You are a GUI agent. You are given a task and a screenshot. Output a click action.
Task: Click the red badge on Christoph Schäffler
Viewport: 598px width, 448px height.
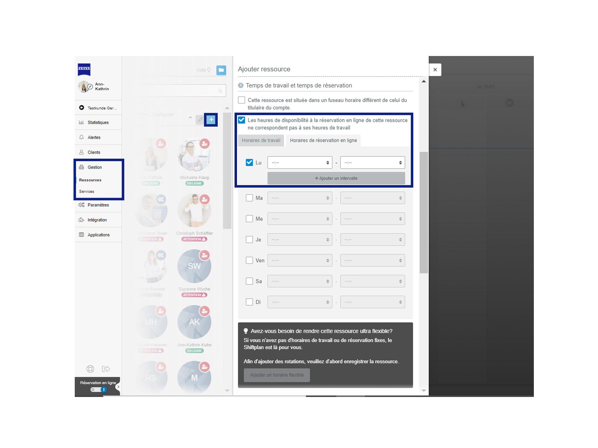[205, 199]
